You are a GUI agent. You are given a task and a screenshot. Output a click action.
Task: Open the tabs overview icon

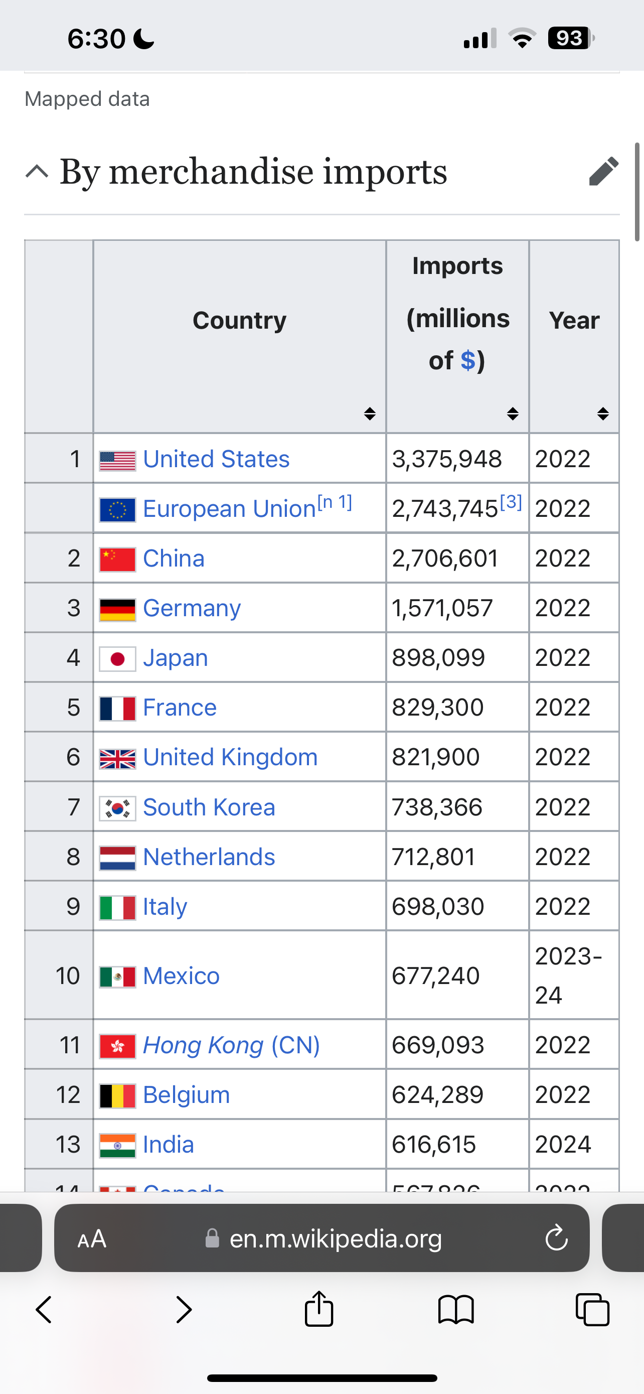(593, 1310)
